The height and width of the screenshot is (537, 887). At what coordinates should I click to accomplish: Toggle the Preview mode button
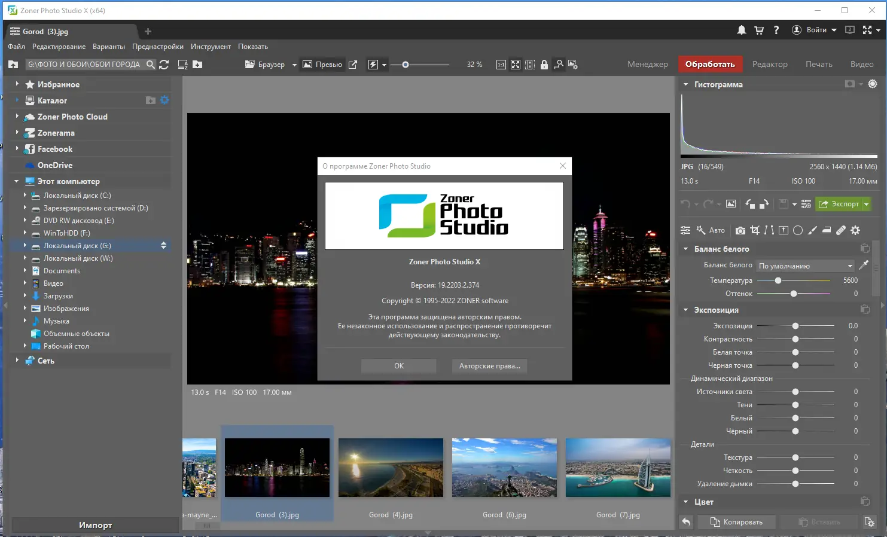(322, 65)
